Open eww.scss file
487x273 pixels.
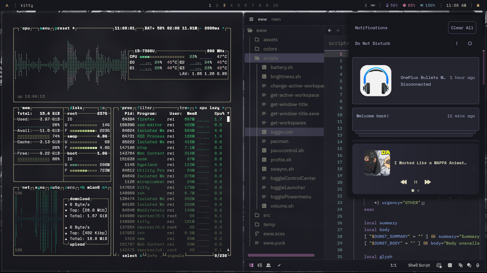click(x=284, y=234)
